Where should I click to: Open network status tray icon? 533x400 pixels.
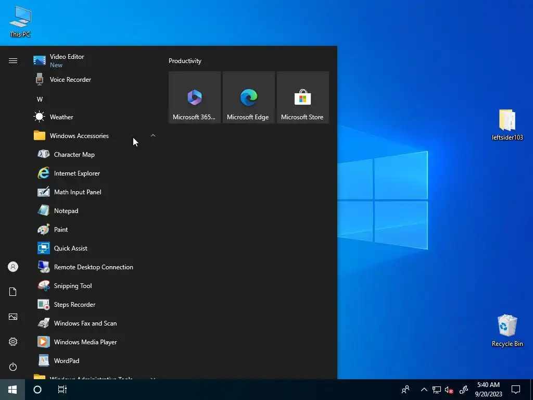(437, 390)
